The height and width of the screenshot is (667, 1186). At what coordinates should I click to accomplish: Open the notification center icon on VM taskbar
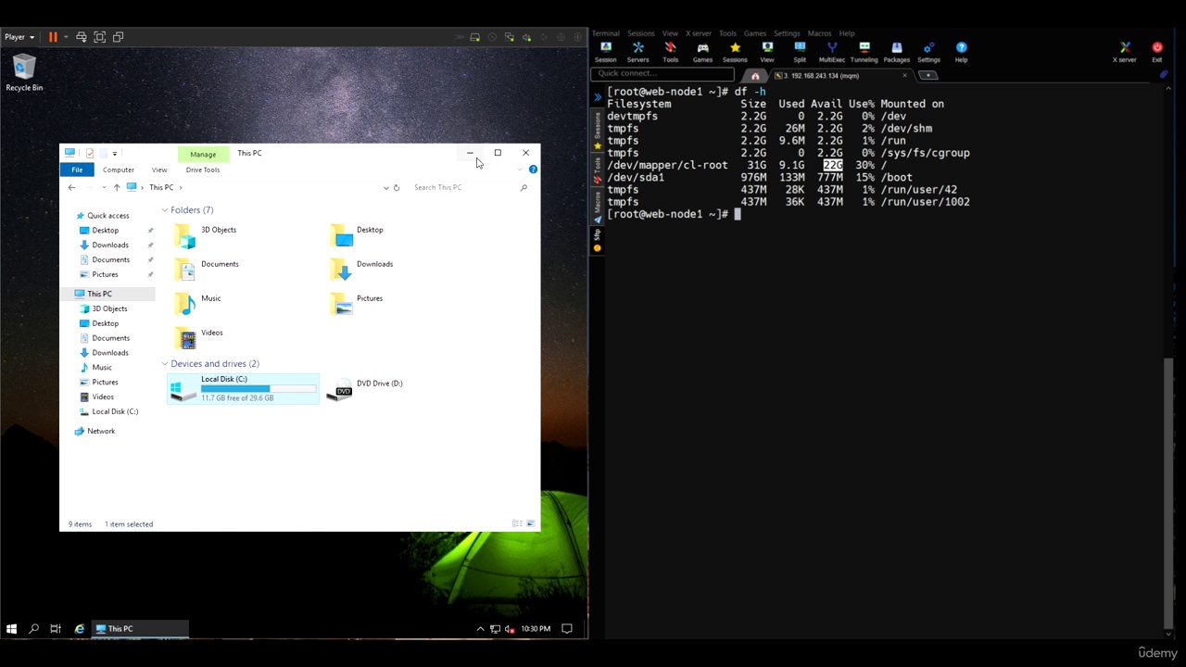pyautogui.click(x=567, y=629)
